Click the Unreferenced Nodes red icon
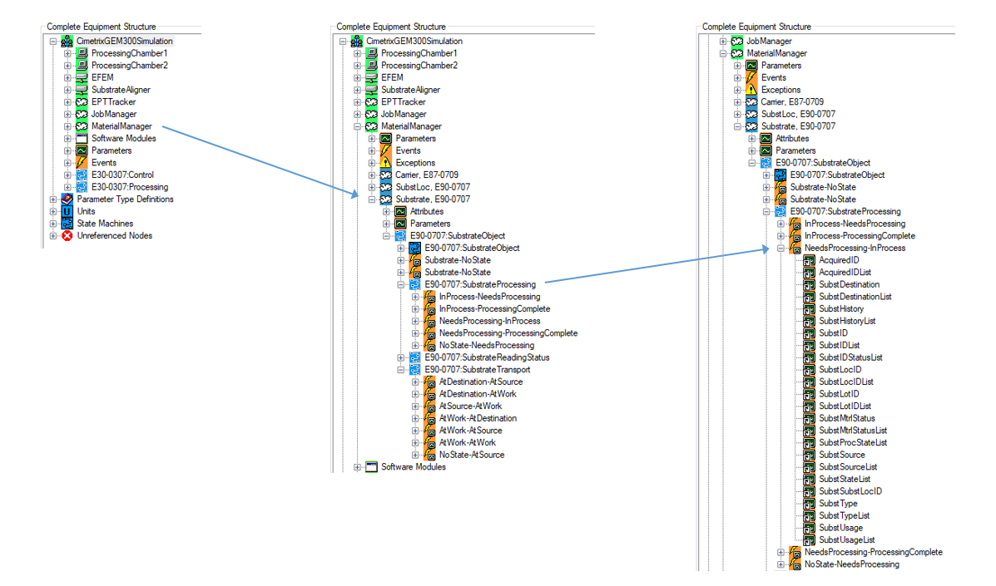The image size is (996, 586). pyautogui.click(x=67, y=235)
